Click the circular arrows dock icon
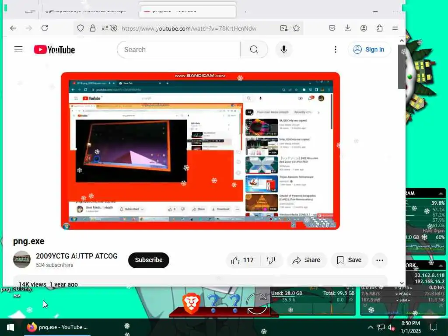448x336 pixels. (256, 304)
